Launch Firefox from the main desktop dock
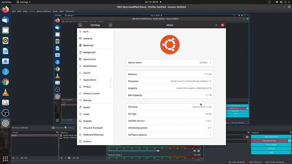Screen dimensions: 292x164 click(5, 10)
